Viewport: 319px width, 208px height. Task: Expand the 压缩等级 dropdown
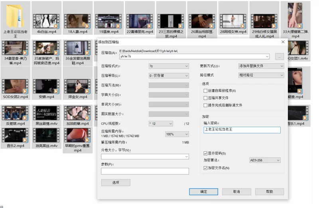(168, 76)
